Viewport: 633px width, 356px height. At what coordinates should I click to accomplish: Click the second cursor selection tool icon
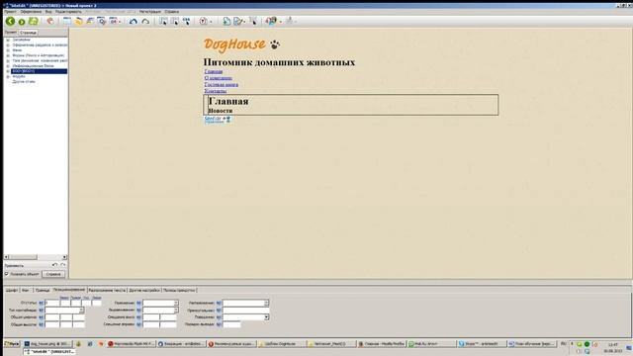click(x=175, y=21)
